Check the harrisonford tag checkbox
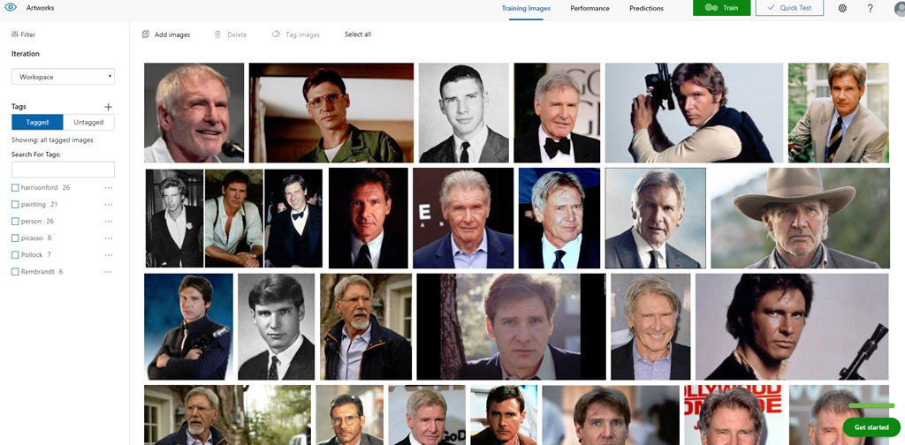Viewport: 905px width, 445px height. click(15, 188)
